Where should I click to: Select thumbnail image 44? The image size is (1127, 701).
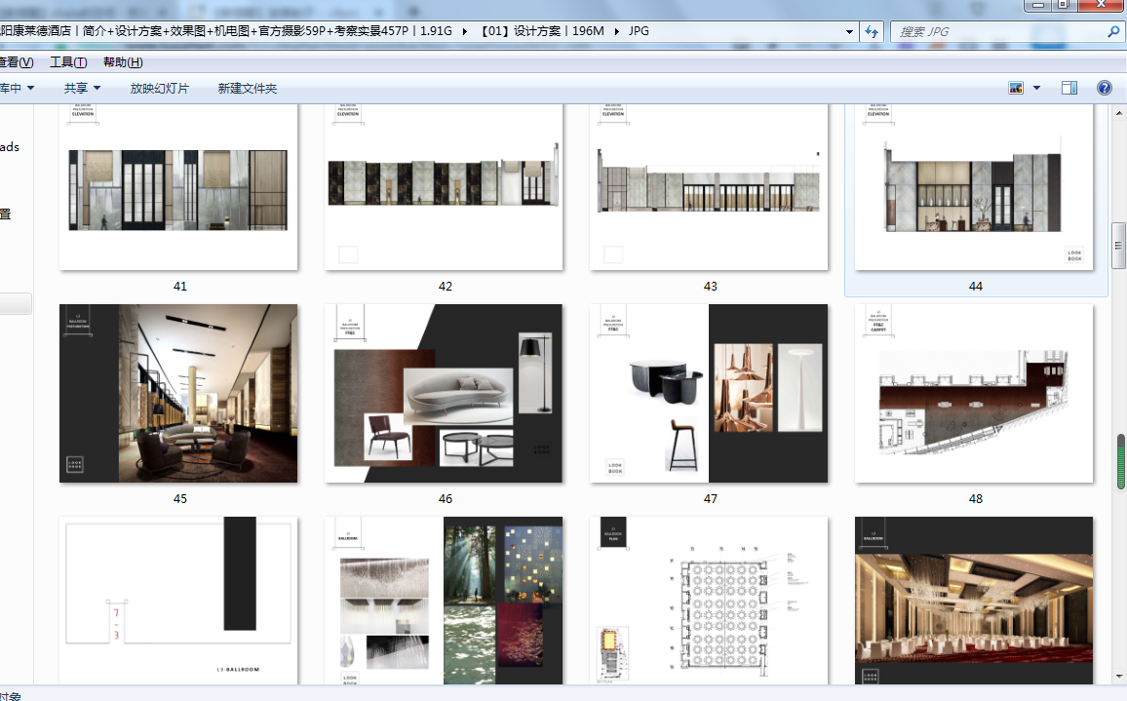(974, 187)
